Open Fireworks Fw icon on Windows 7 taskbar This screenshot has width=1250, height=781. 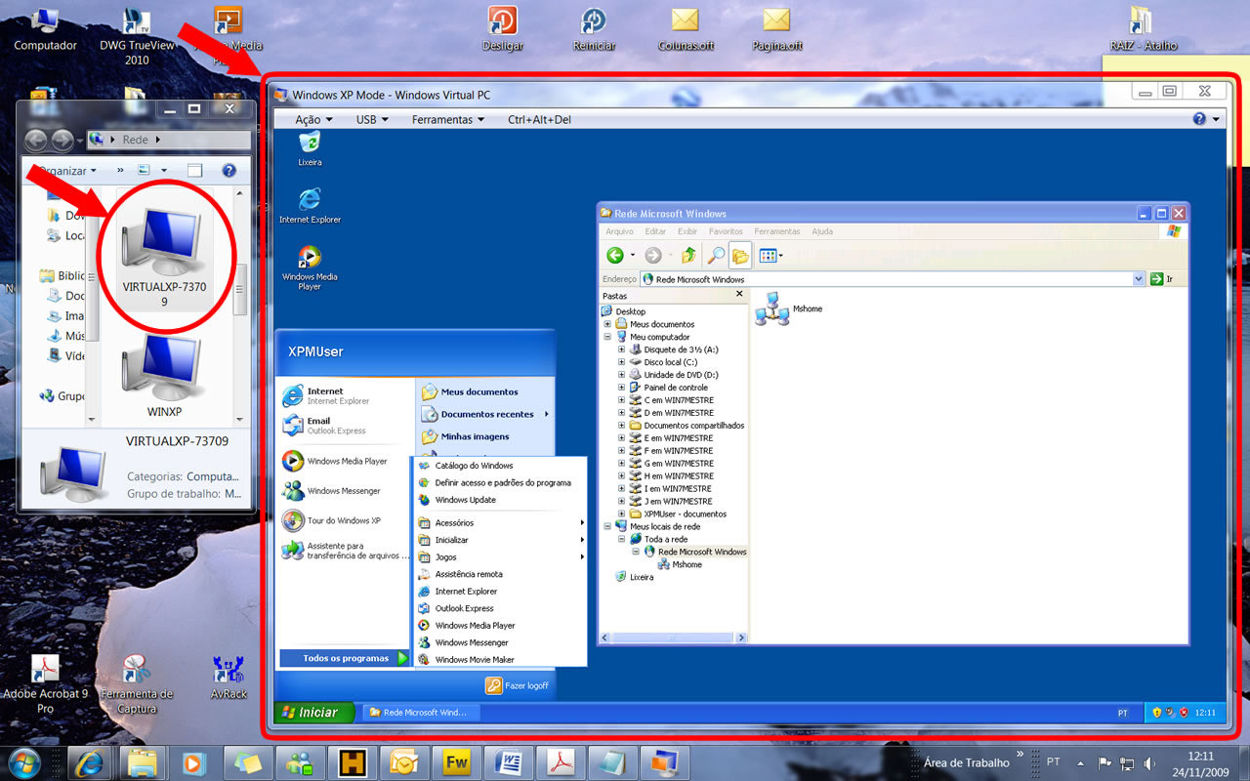[x=457, y=761]
